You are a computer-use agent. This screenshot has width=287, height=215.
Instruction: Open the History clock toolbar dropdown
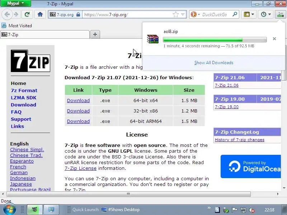265,14
